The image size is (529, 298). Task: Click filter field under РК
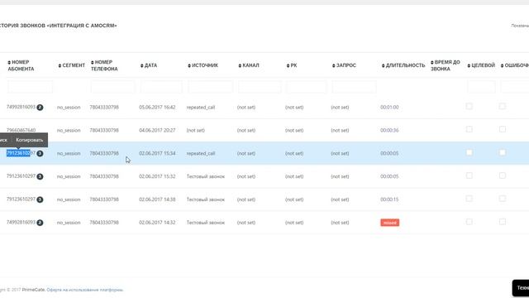(x=307, y=87)
